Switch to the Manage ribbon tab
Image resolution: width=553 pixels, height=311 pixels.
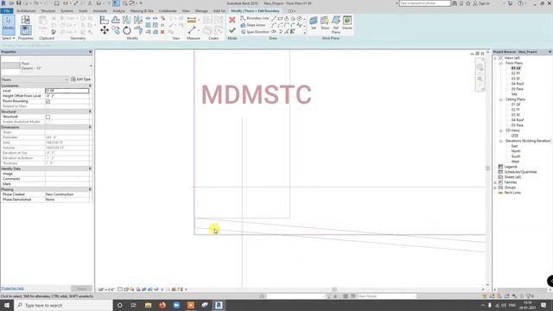(x=201, y=11)
